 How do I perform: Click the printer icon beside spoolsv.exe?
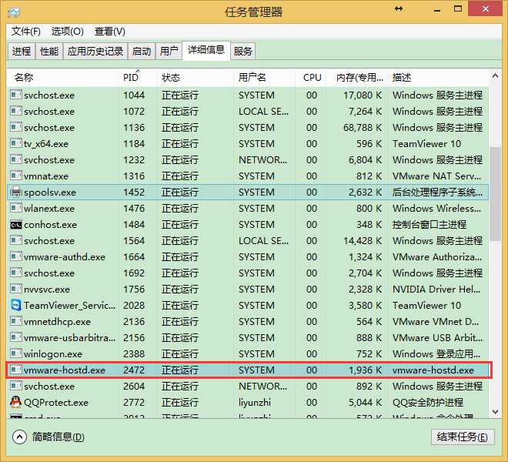(x=16, y=192)
